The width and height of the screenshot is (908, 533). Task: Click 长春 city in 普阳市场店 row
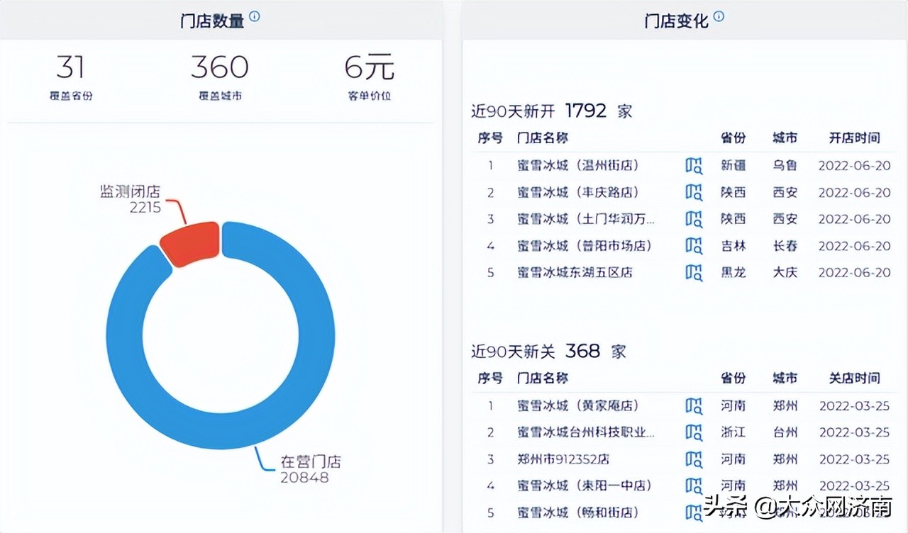(785, 246)
